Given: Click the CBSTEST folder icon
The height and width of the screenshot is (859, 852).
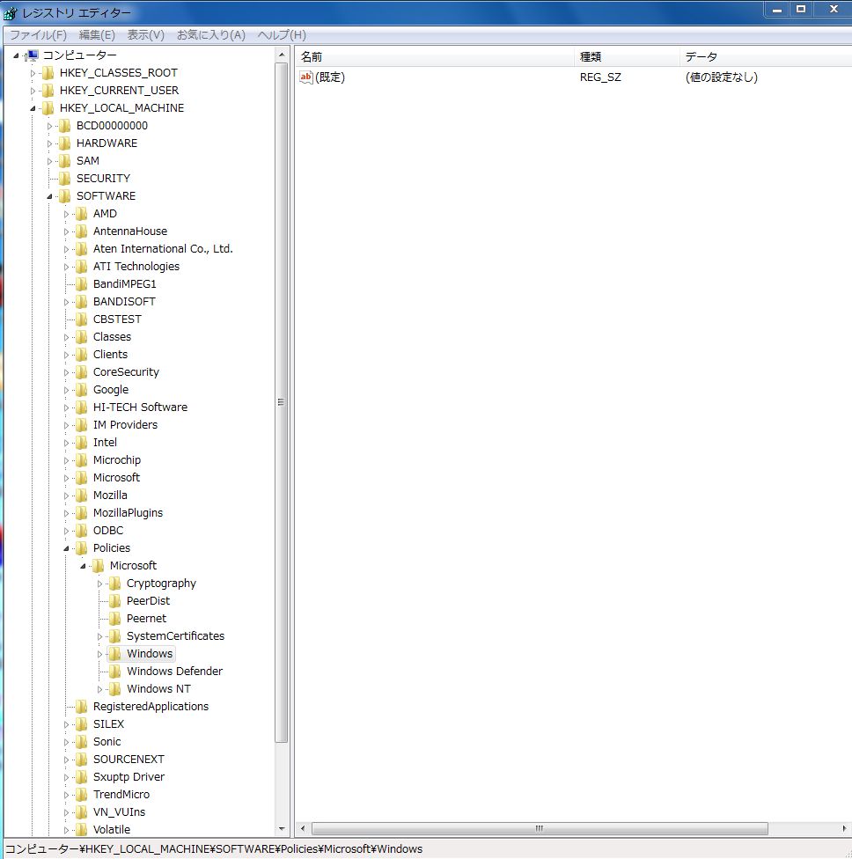Looking at the screenshot, I should [82, 319].
